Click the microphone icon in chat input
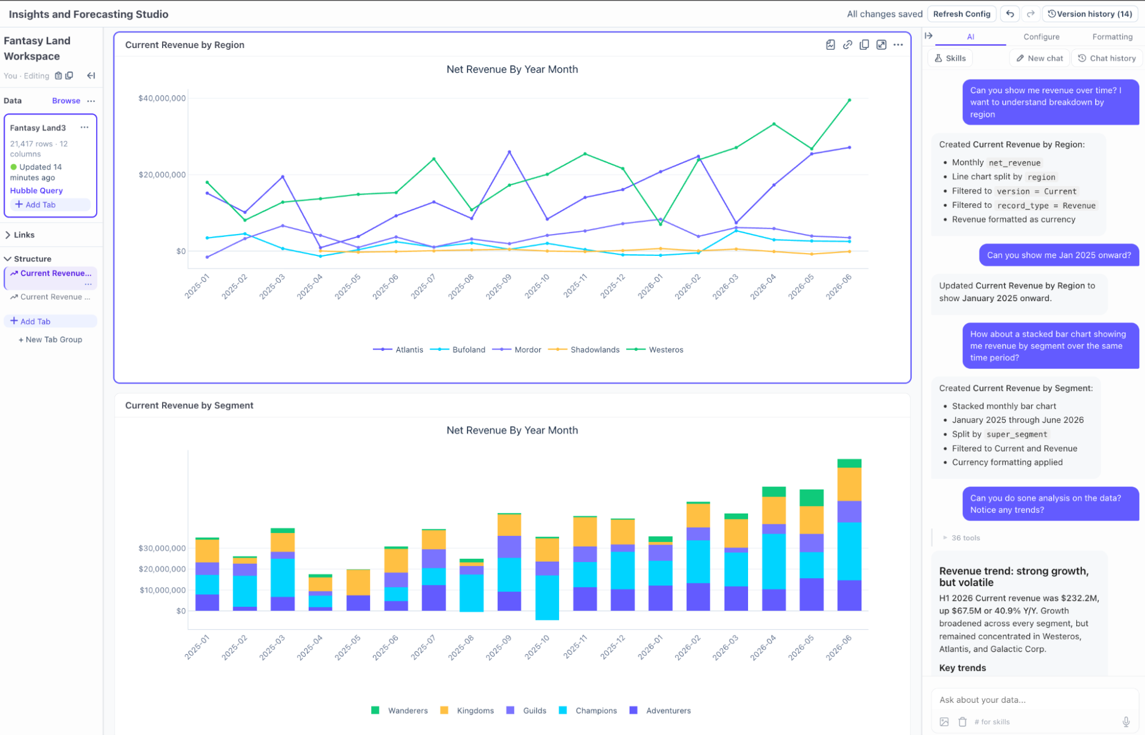The width and height of the screenshot is (1145, 735). pos(1126,722)
